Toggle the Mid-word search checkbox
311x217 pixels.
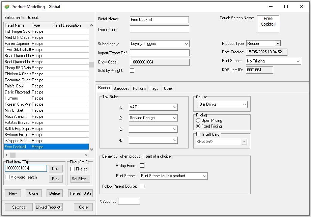7,177
